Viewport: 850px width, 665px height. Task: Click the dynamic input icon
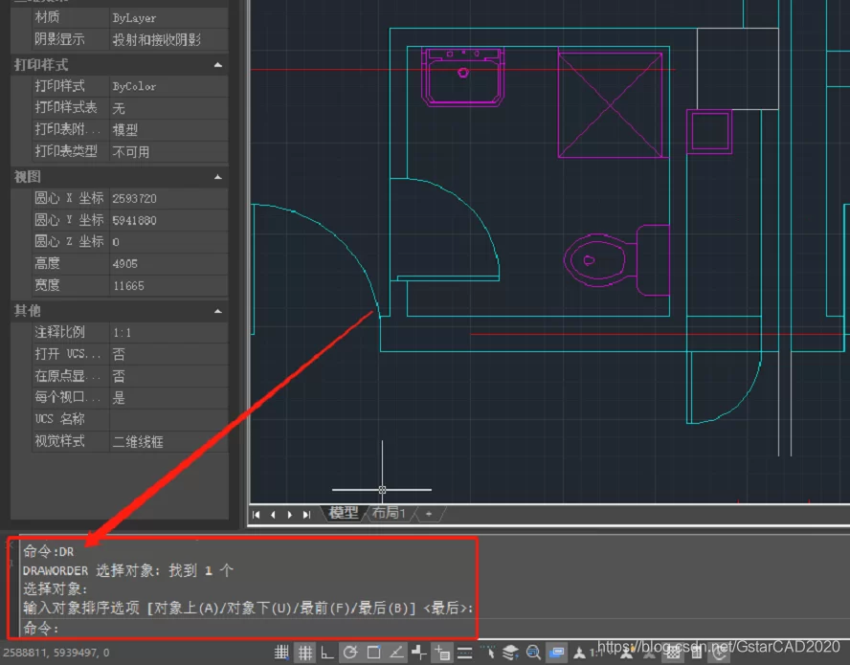tap(442, 654)
